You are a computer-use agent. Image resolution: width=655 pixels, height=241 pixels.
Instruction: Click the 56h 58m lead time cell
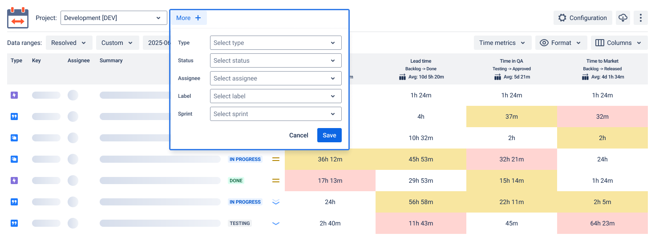[421, 202]
